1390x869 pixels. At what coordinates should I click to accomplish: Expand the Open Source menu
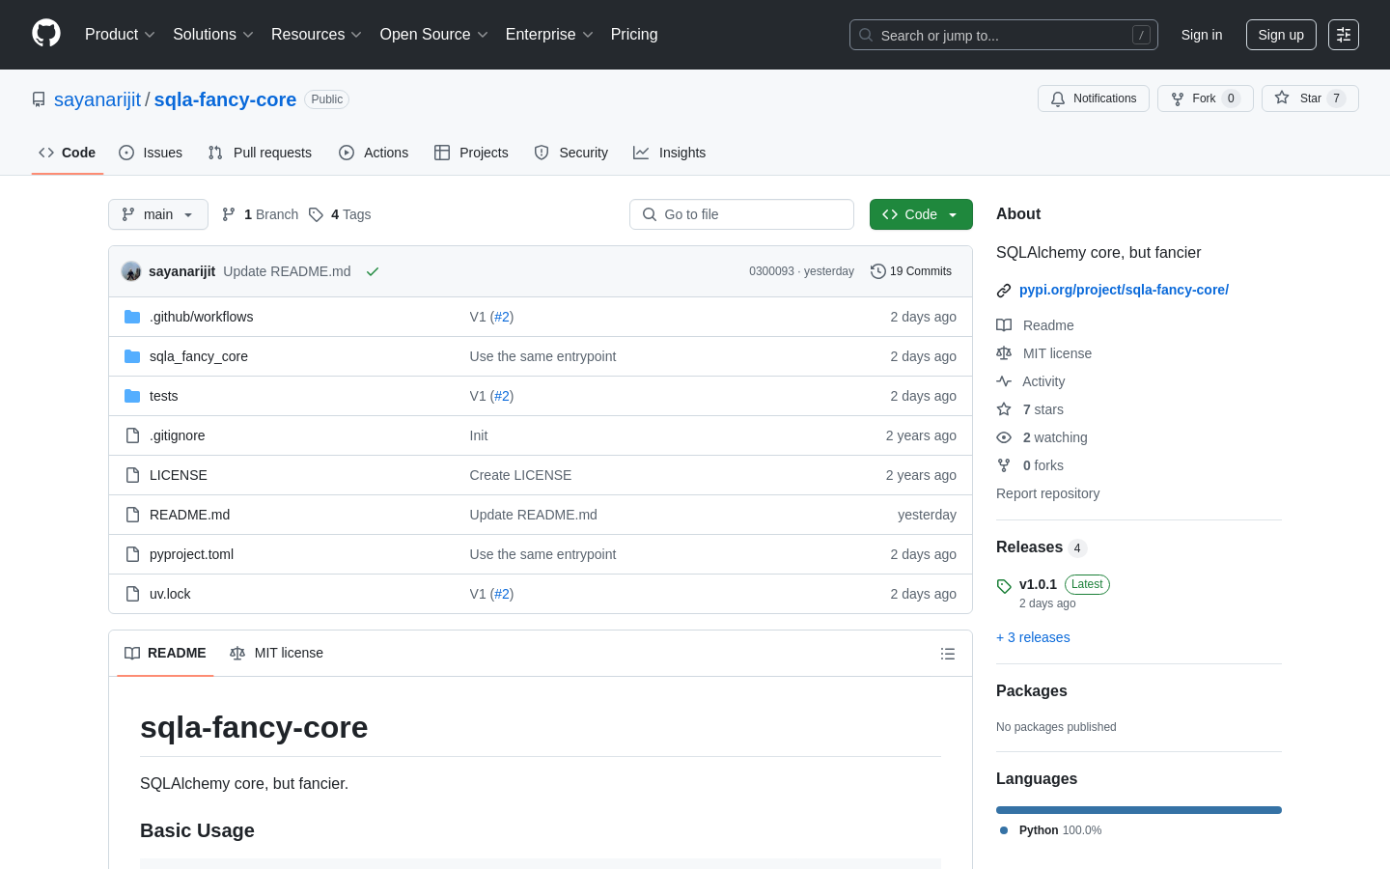434,35
